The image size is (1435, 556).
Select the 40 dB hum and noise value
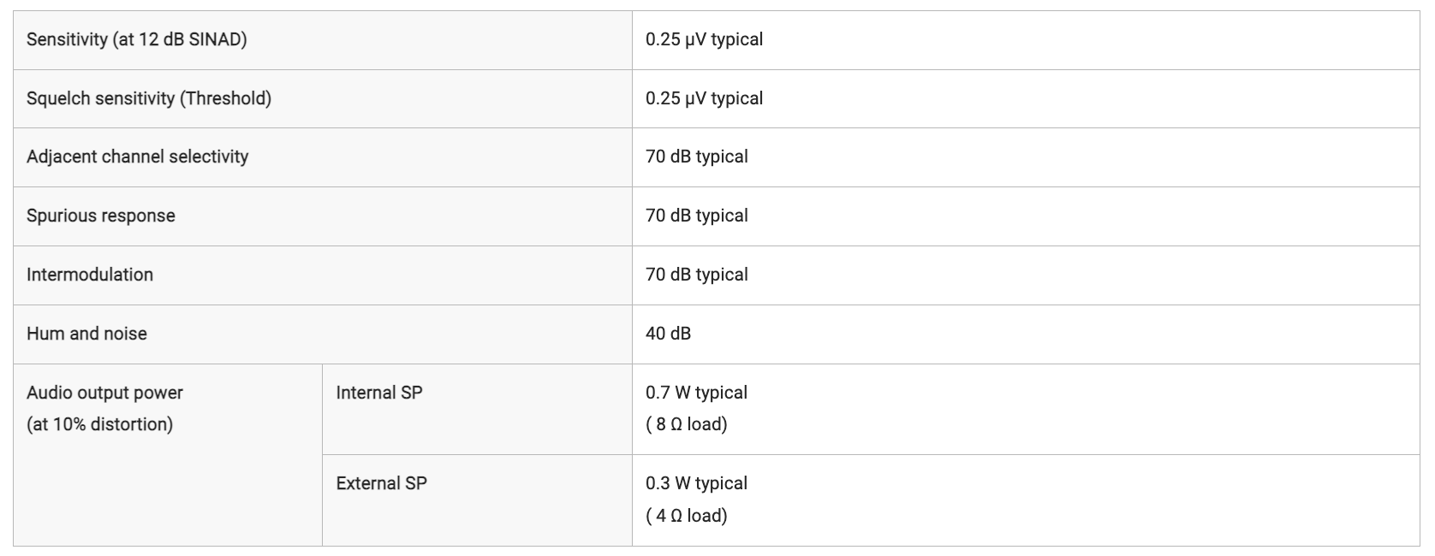pyautogui.click(x=668, y=334)
